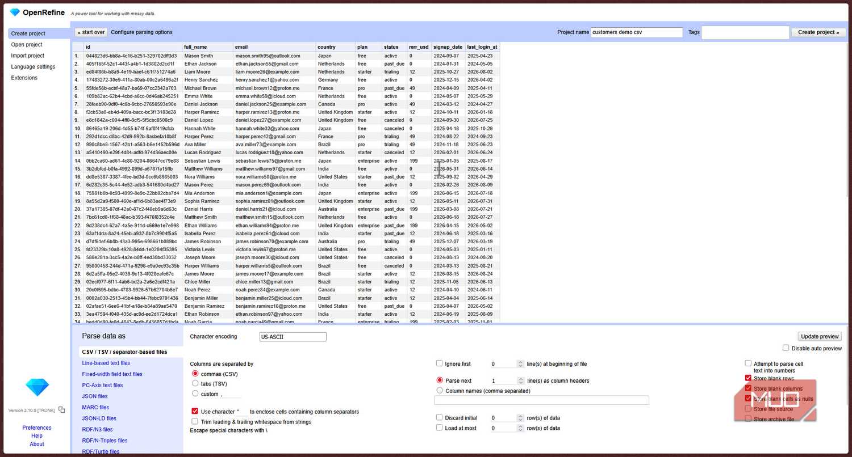852x457 pixels.
Task: Click the email cell chloe.miller13@gmail.com
Action: (265, 282)
